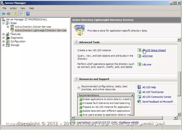The height and width of the screenshot is (130, 182).
Task: Open the AD LDS TechCenter link
Action: (153, 92)
